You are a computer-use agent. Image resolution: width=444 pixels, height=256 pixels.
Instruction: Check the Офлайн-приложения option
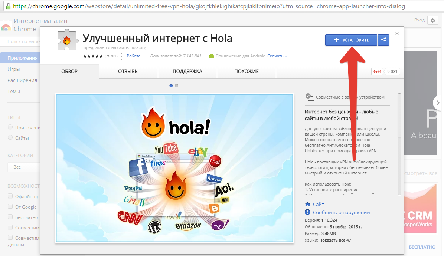point(10,196)
